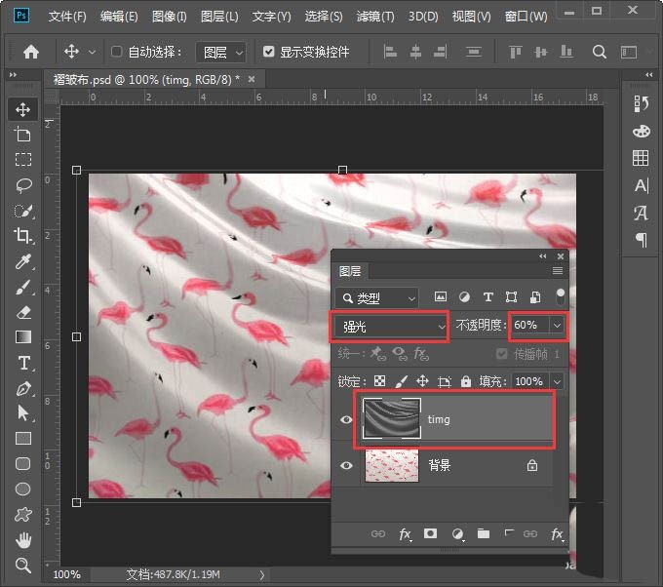Open the 图像(I) menu

coord(169,17)
